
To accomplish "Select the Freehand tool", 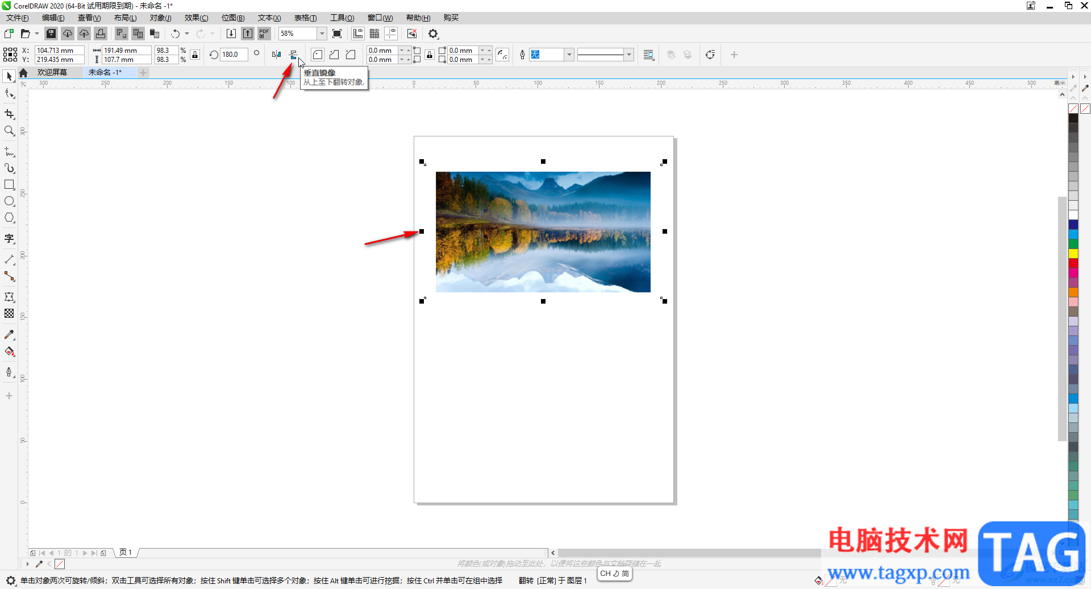I will 9,152.
